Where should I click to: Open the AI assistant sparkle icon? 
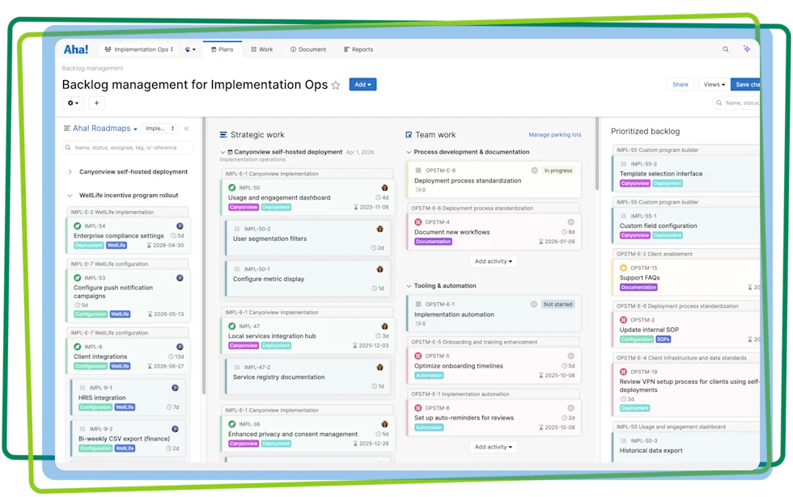click(x=746, y=49)
